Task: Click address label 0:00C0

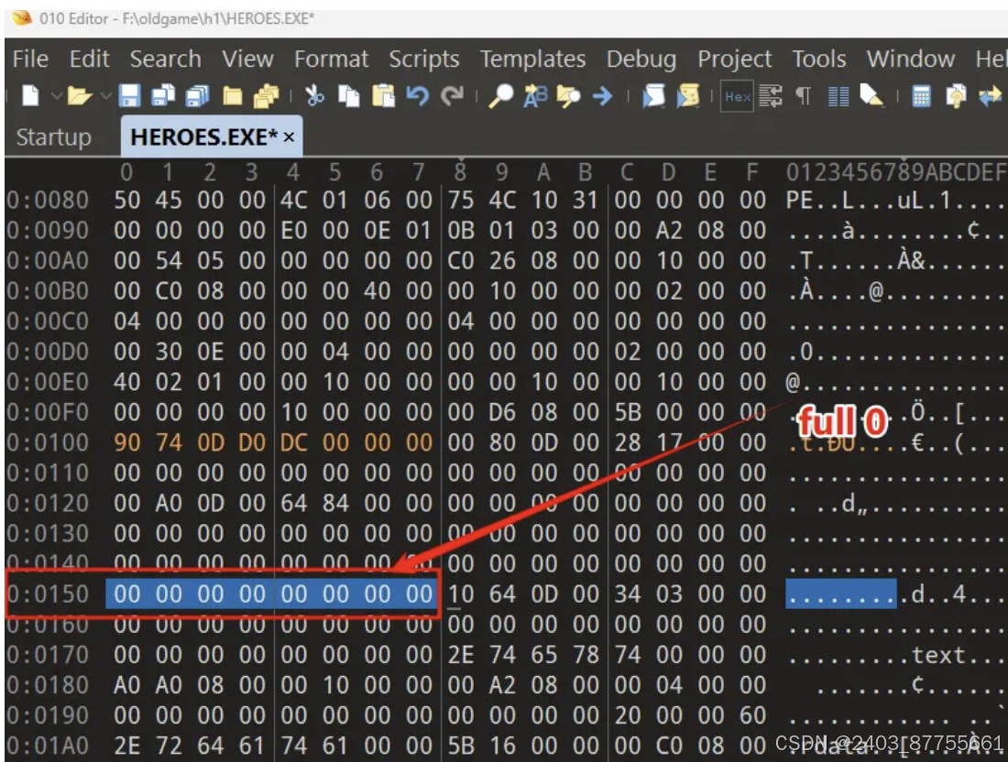Action: click(48, 321)
